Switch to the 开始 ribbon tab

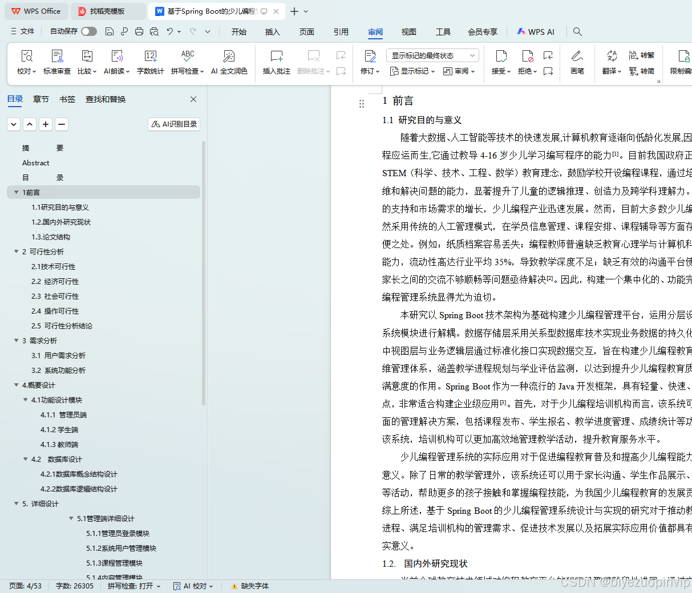[x=238, y=32]
